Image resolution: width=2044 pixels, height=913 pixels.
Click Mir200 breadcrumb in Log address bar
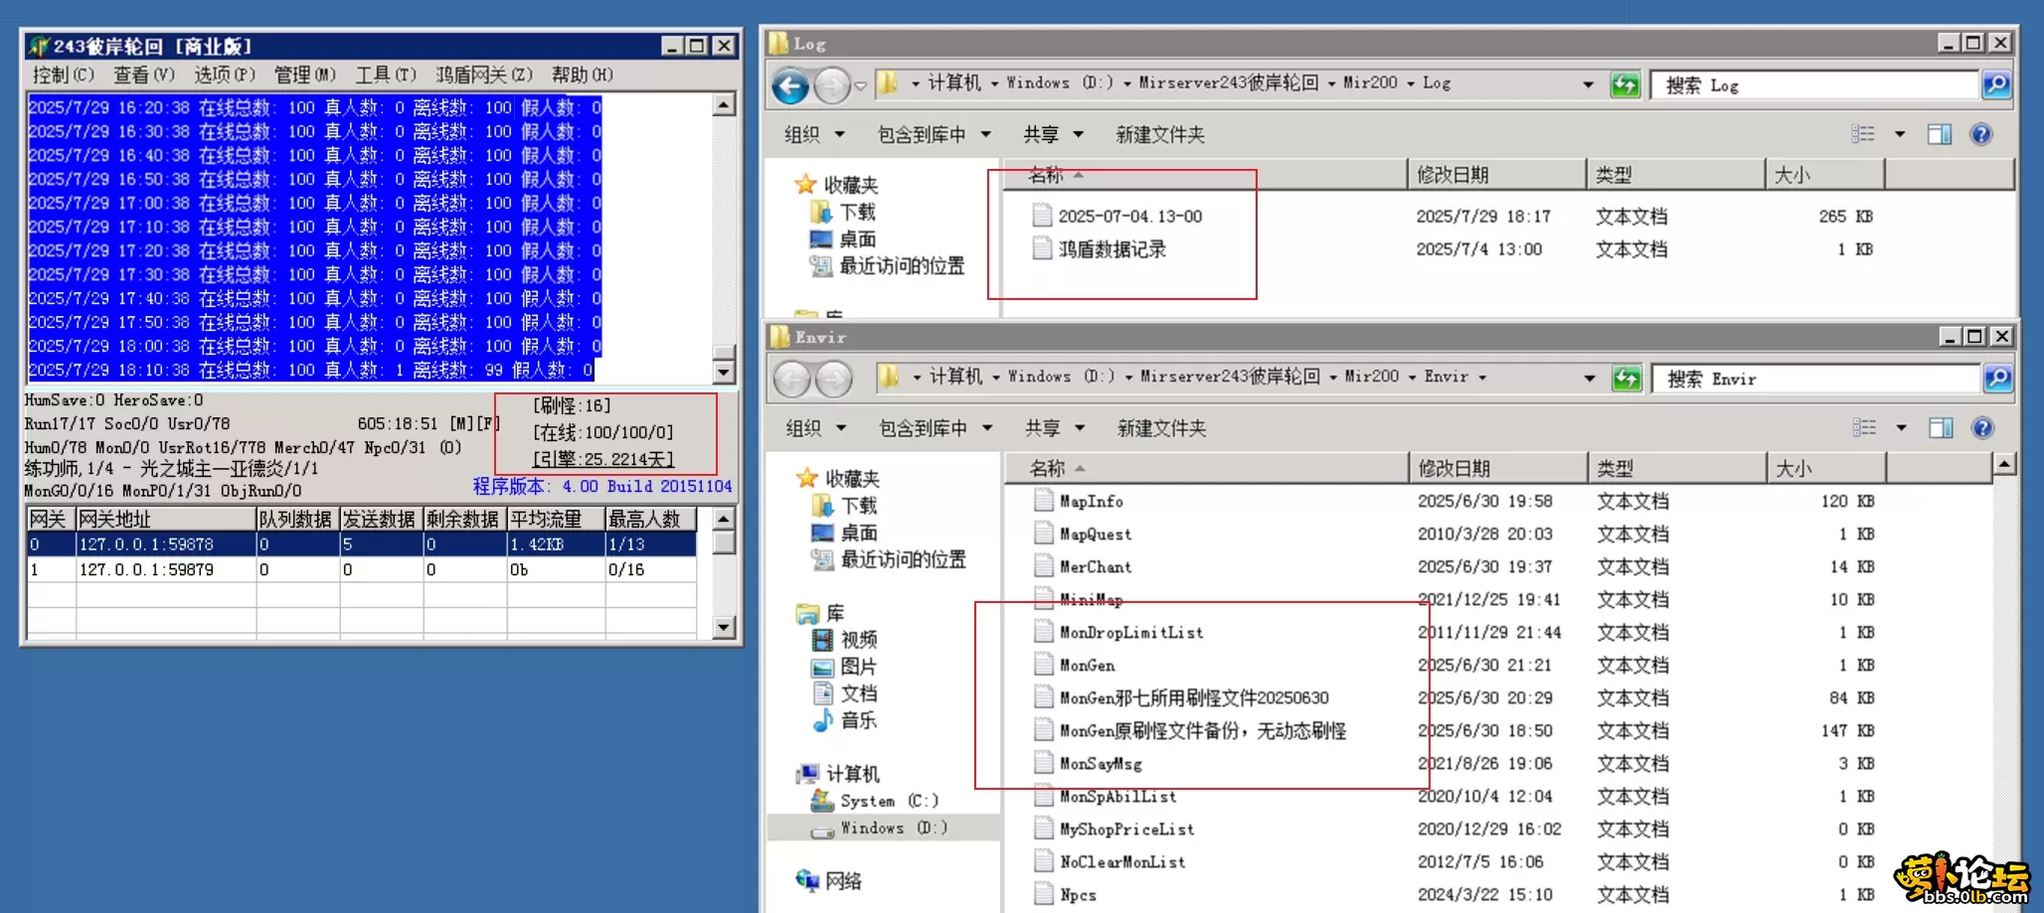1370,82
